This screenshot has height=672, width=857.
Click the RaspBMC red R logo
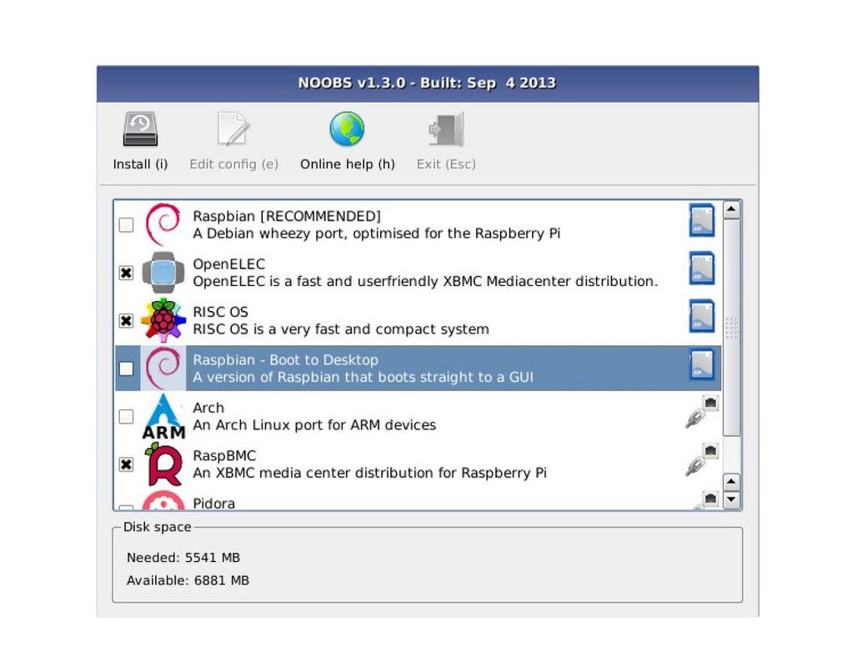pos(163,464)
